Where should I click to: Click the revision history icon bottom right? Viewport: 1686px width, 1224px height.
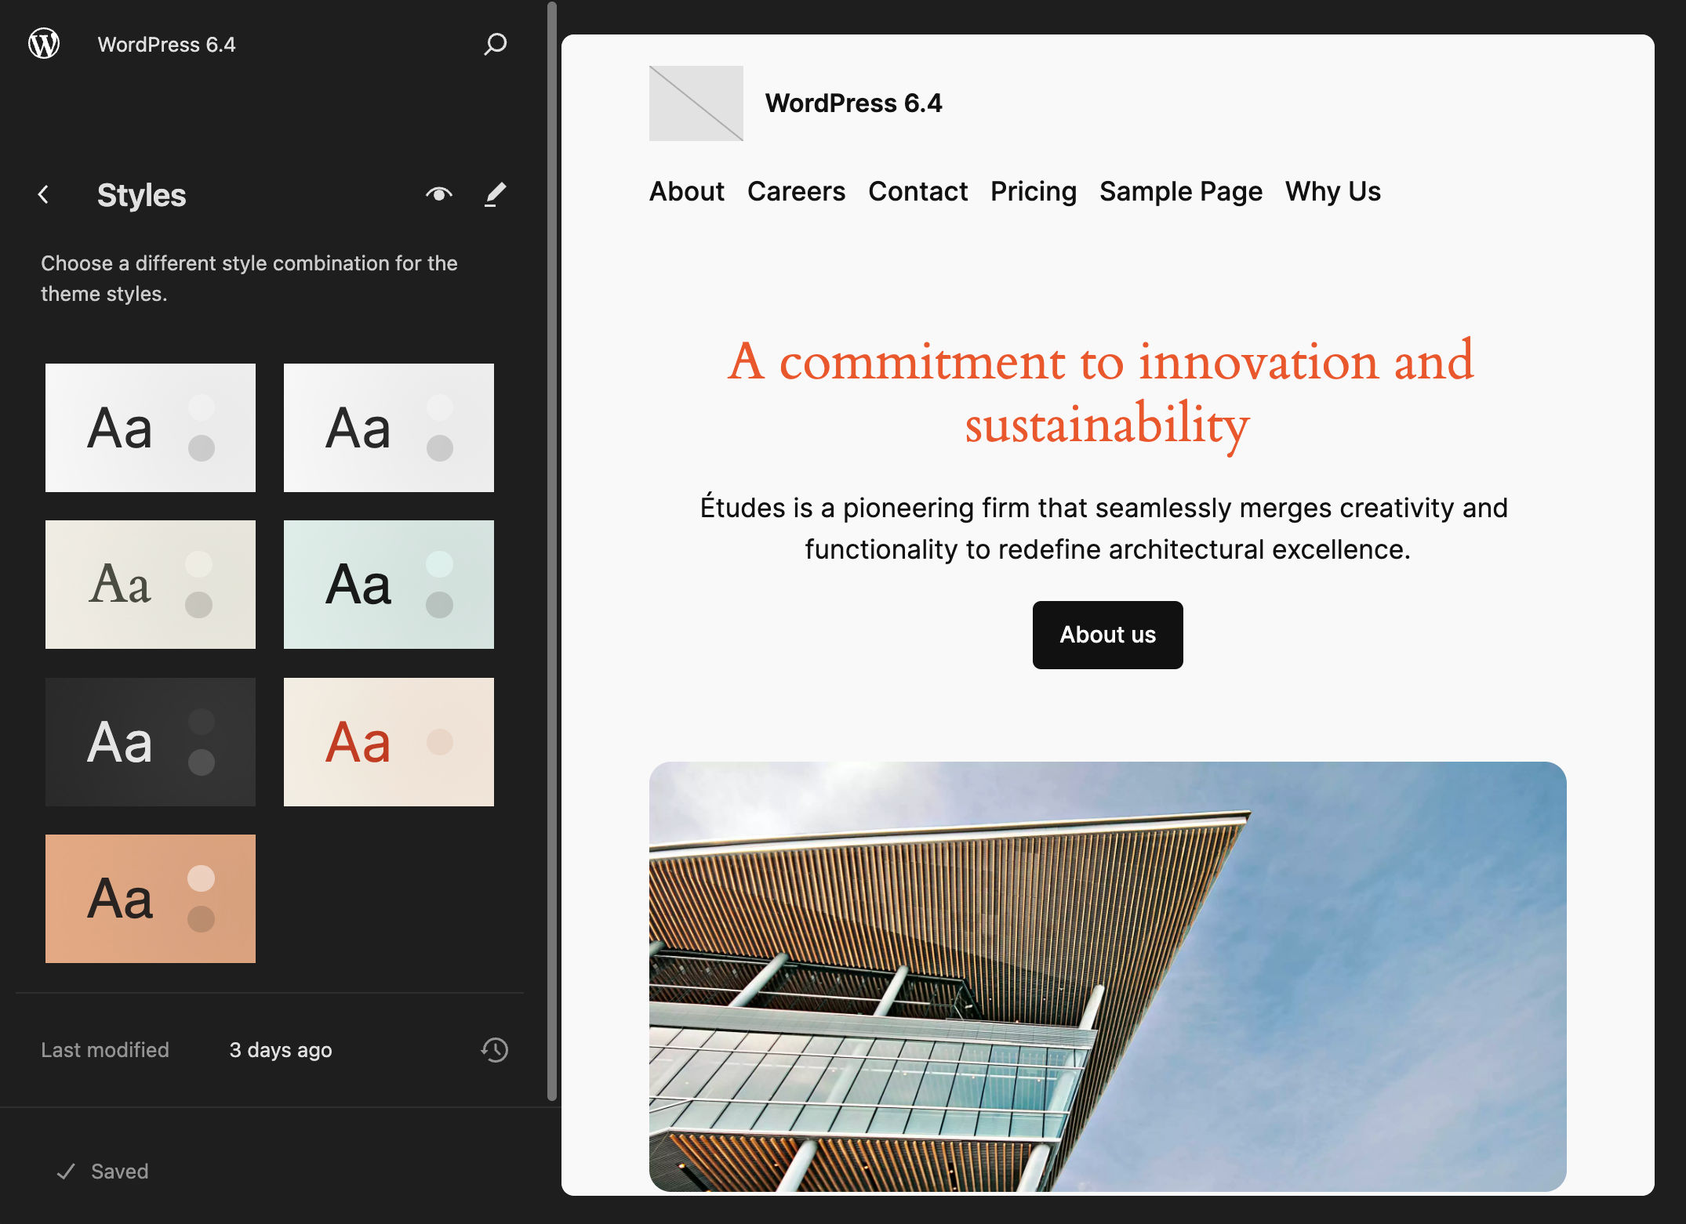point(495,1050)
